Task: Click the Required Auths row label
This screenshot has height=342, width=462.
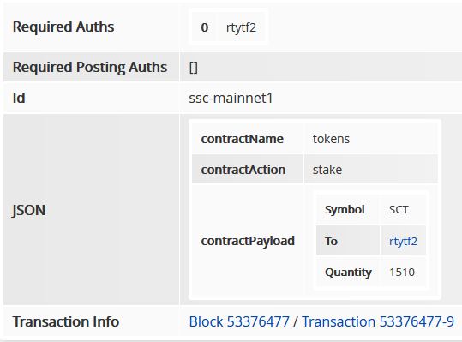Action: [x=63, y=27]
